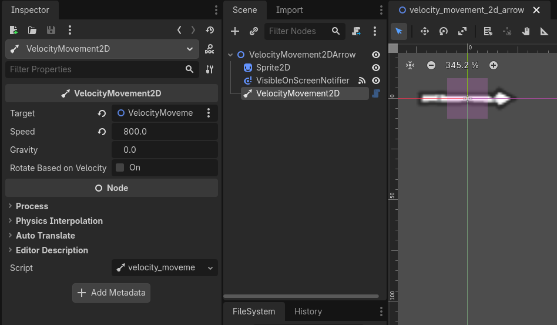This screenshot has height=325, width=557.
Task: Load an existing resource folder icon
Action: [x=32, y=30]
